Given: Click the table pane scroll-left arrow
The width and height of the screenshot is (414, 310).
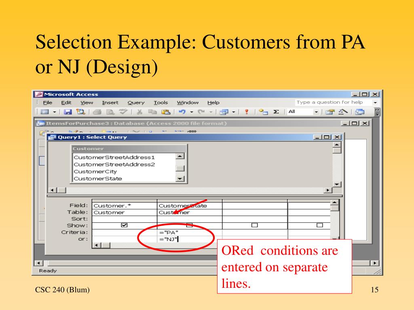Looking at the screenshot, I should pyautogui.click(x=53, y=190).
